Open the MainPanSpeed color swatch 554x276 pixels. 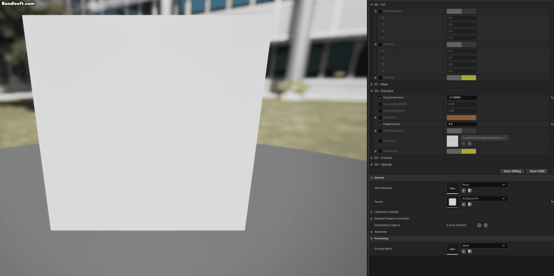(x=462, y=11)
